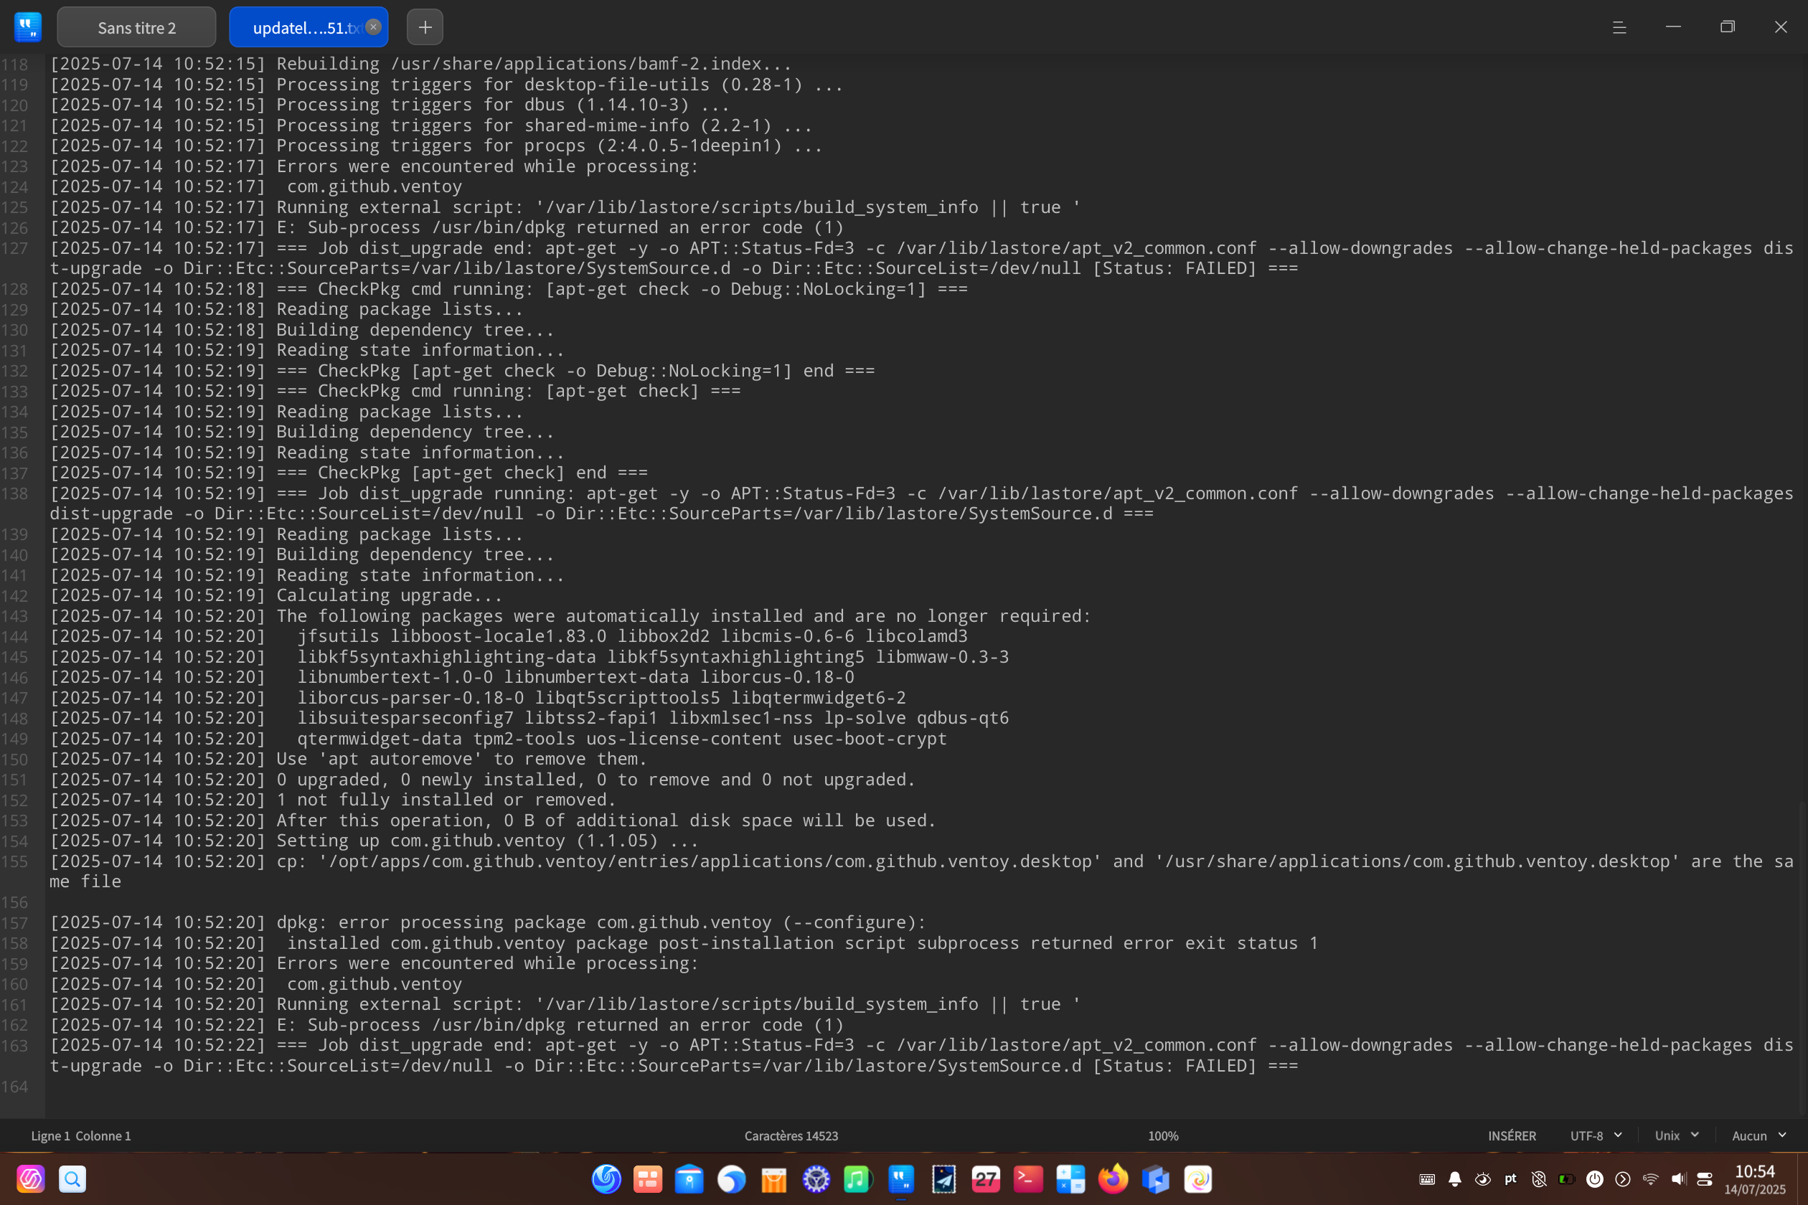Click the 'Caractères 14523' count
This screenshot has width=1808, height=1205.
coord(791,1135)
